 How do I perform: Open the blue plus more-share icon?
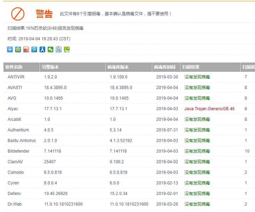pos(10,49)
